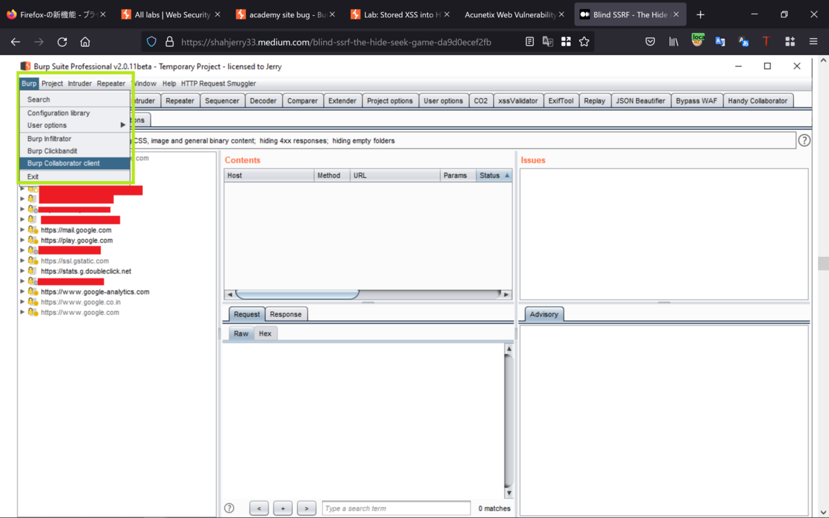The image size is (829, 518).
Task: Reload the current page
Action: 62,42
